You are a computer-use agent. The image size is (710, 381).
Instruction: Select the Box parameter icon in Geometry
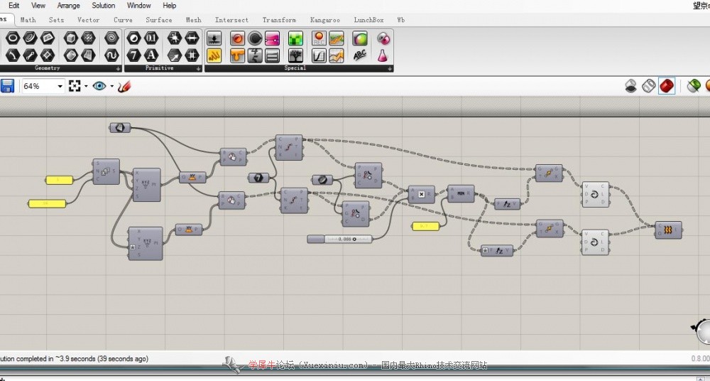point(70,38)
